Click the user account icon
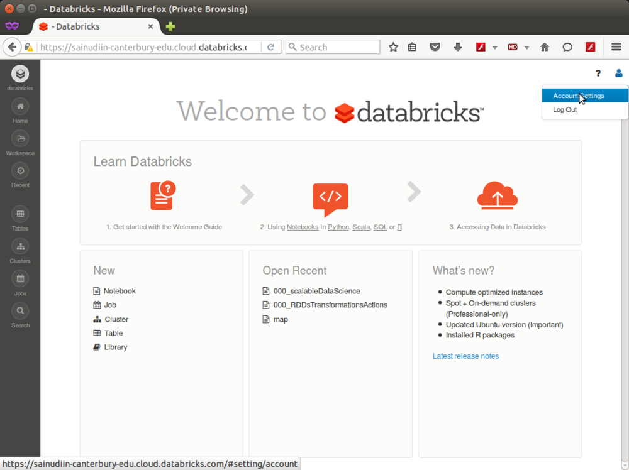Screen dimensions: 629x470 point(618,74)
